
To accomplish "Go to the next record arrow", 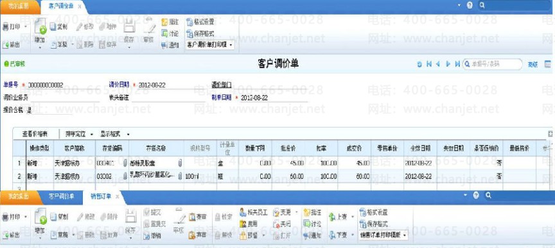I will 448,64.
